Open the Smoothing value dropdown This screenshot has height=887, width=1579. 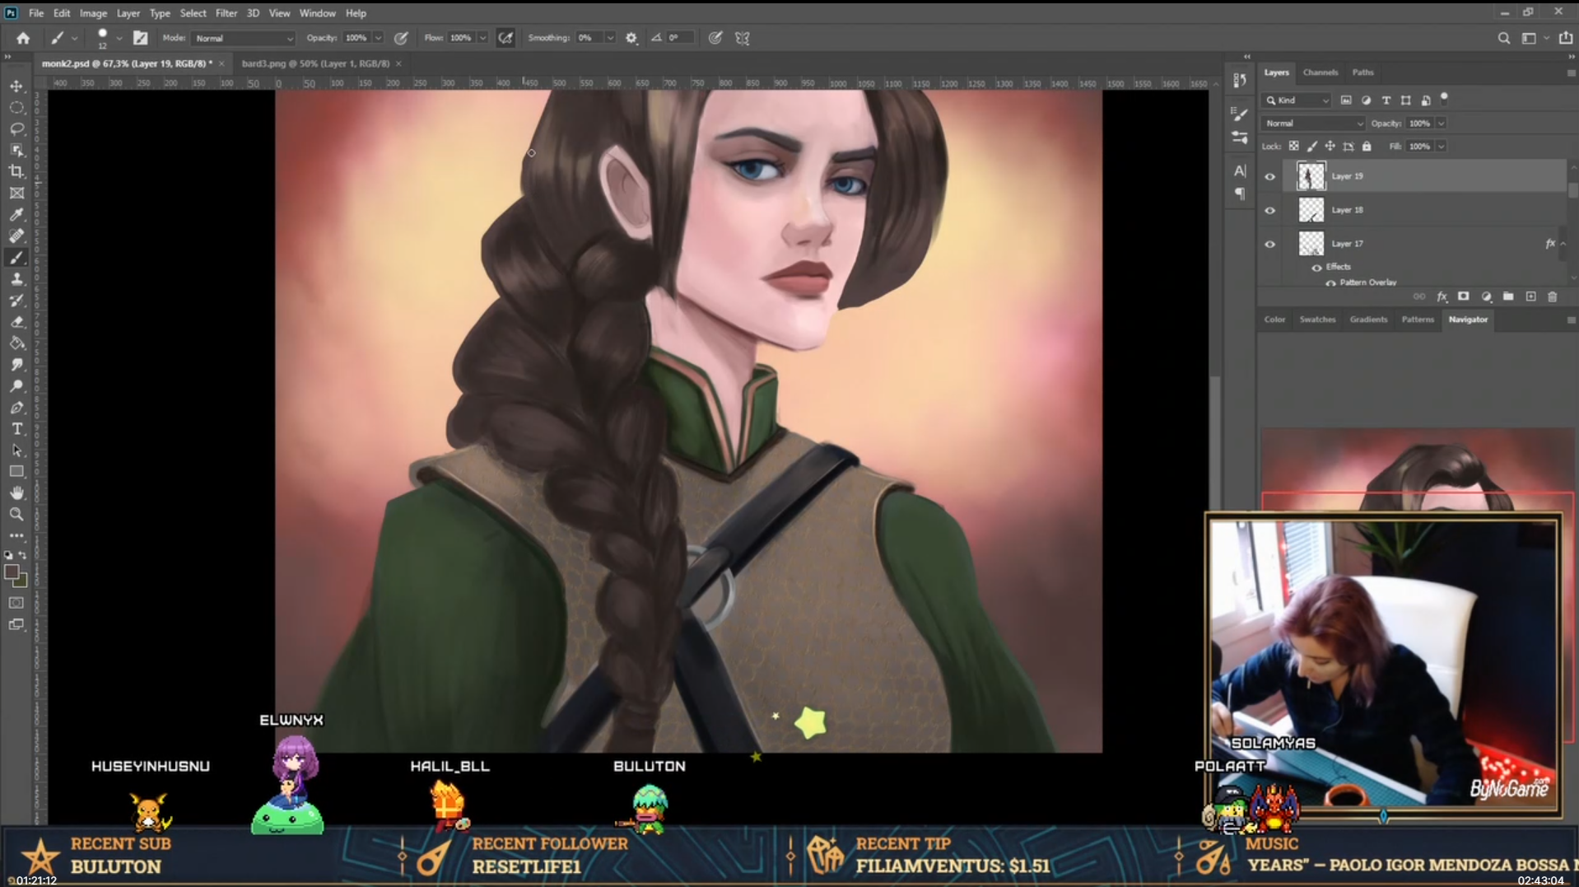[610, 38]
